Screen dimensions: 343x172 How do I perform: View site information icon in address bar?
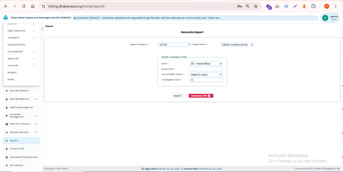[43, 6]
